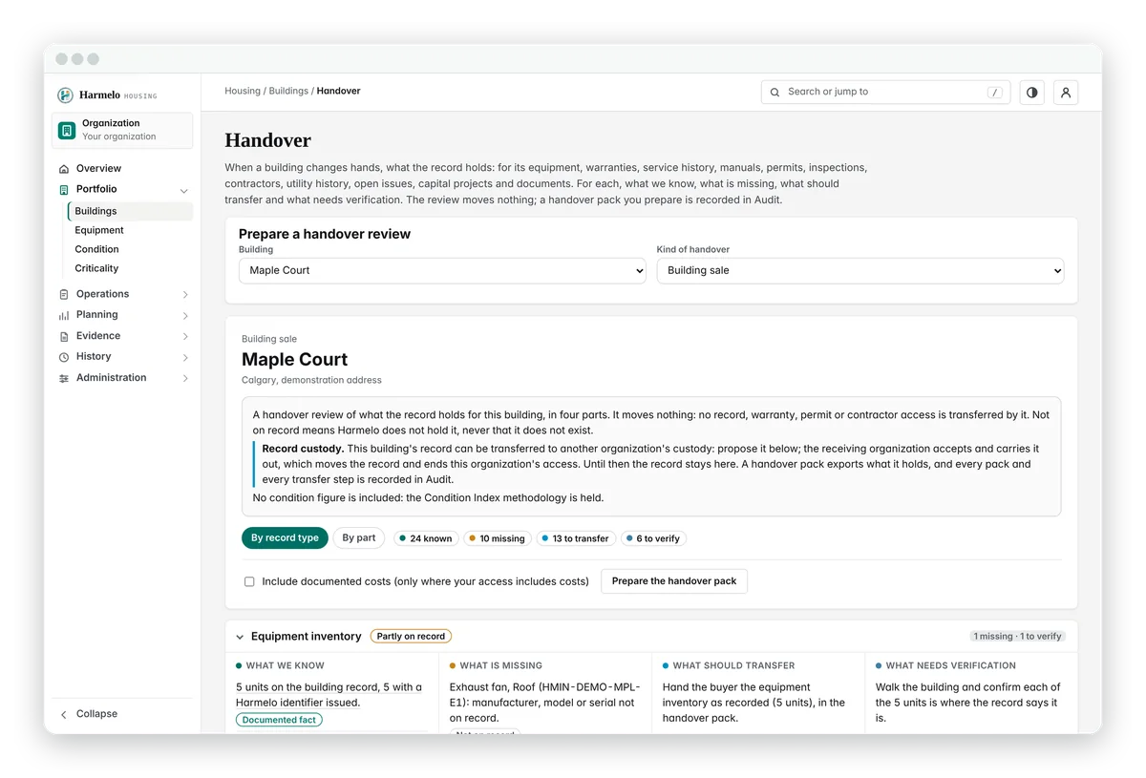
Task: Open the Building dropdown showing Maple Court
Action: click(x=442, y=271)
